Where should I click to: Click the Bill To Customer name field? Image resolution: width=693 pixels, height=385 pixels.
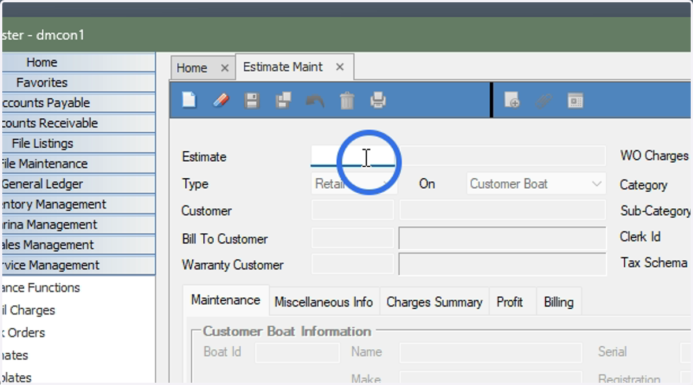coord(502,238)
